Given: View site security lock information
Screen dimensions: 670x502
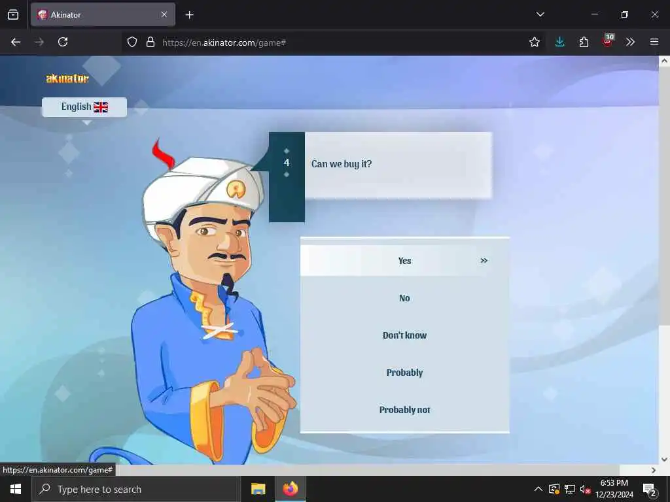Looking at the screenshot, I should tap(150, 42).
